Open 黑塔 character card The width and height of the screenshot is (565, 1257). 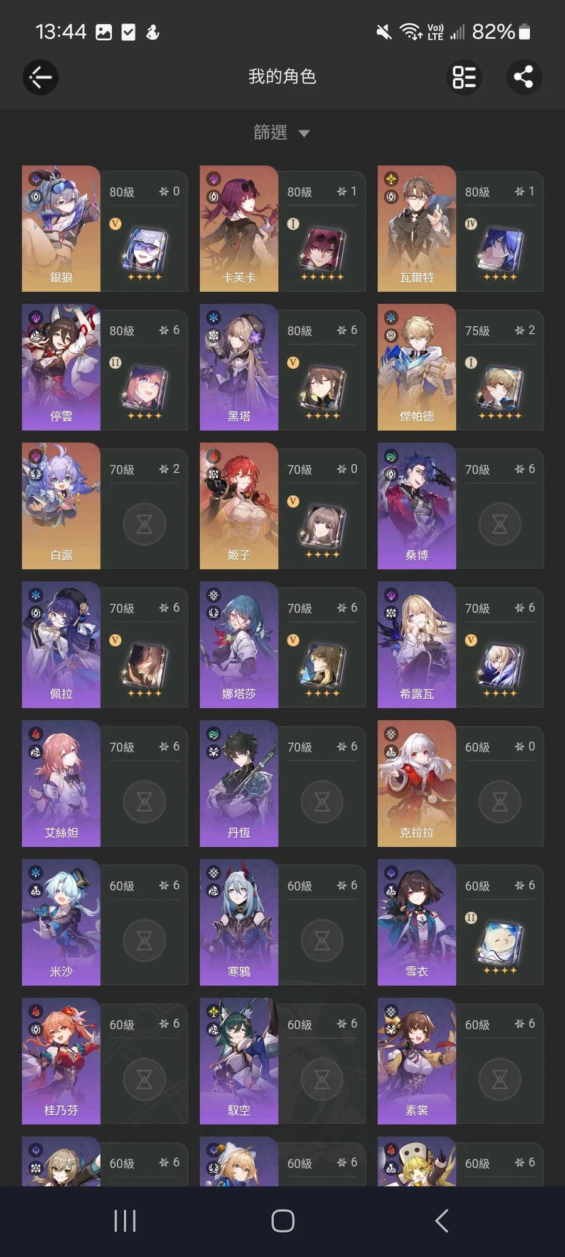(x=282, y=368)
